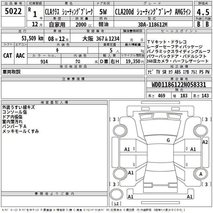Click A mark inside rear right wheel

point(201,174)
